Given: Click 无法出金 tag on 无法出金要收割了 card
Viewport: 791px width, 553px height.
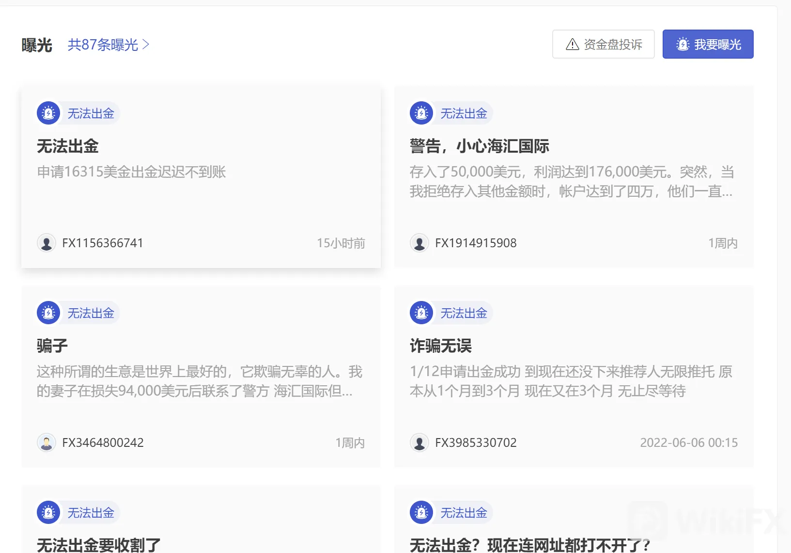Looking at the screenshot, I should pos(91,513).
